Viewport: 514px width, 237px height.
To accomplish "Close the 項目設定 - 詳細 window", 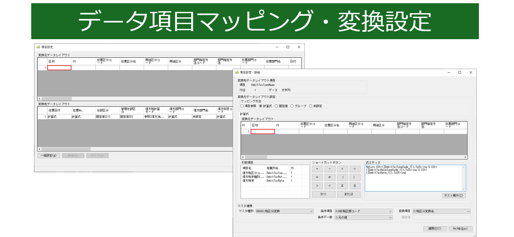I will coord(471,72).
